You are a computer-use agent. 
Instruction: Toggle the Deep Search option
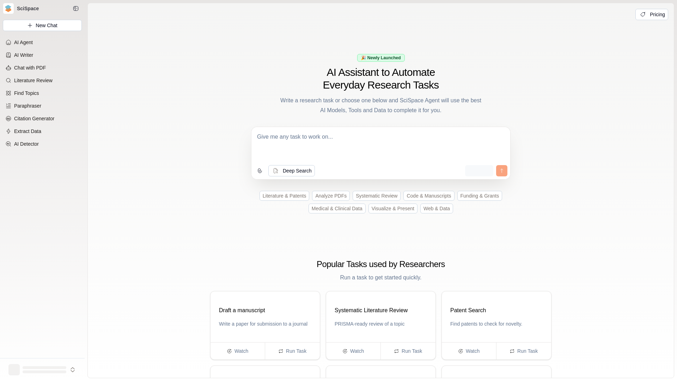pyautogui.click(x=292, y=171)
